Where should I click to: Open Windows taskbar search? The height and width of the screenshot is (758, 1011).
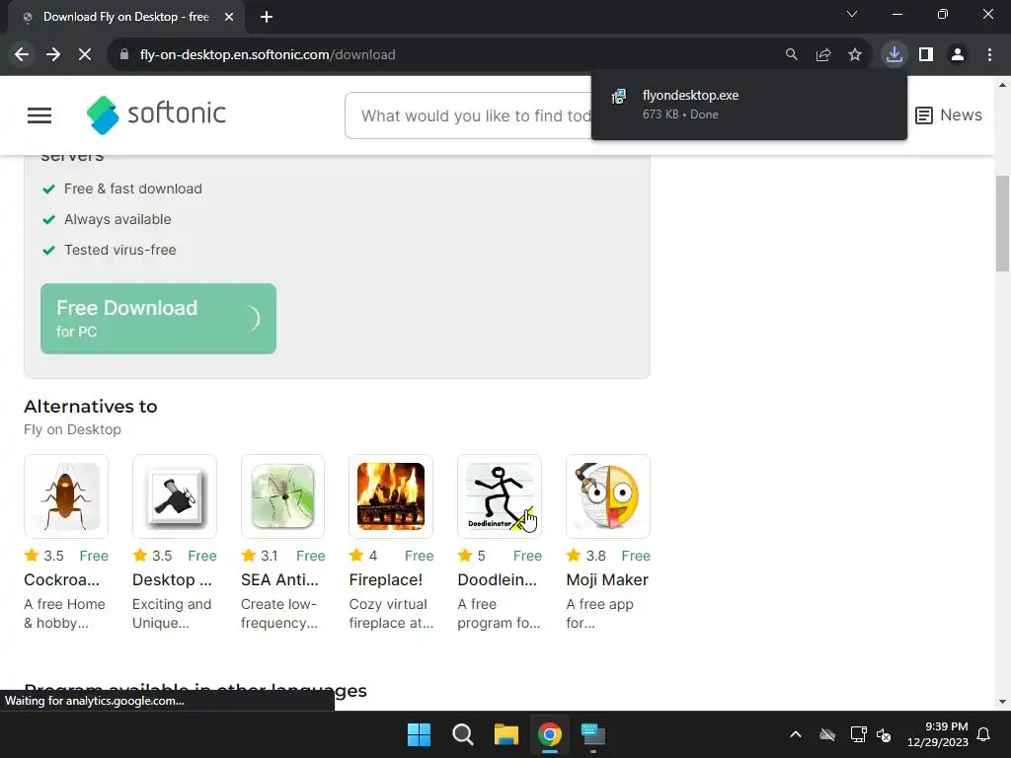[x=463, y=734]
